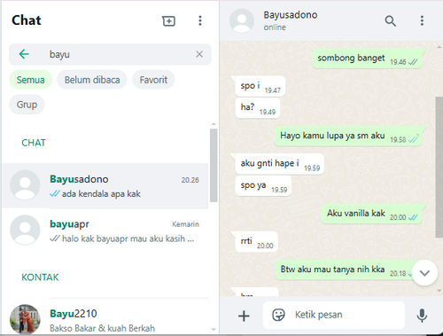The width and height of the screenshot is (443, 336).
Task: Click Bayu2210's profile photo
Action: click(x=25, y=319)
